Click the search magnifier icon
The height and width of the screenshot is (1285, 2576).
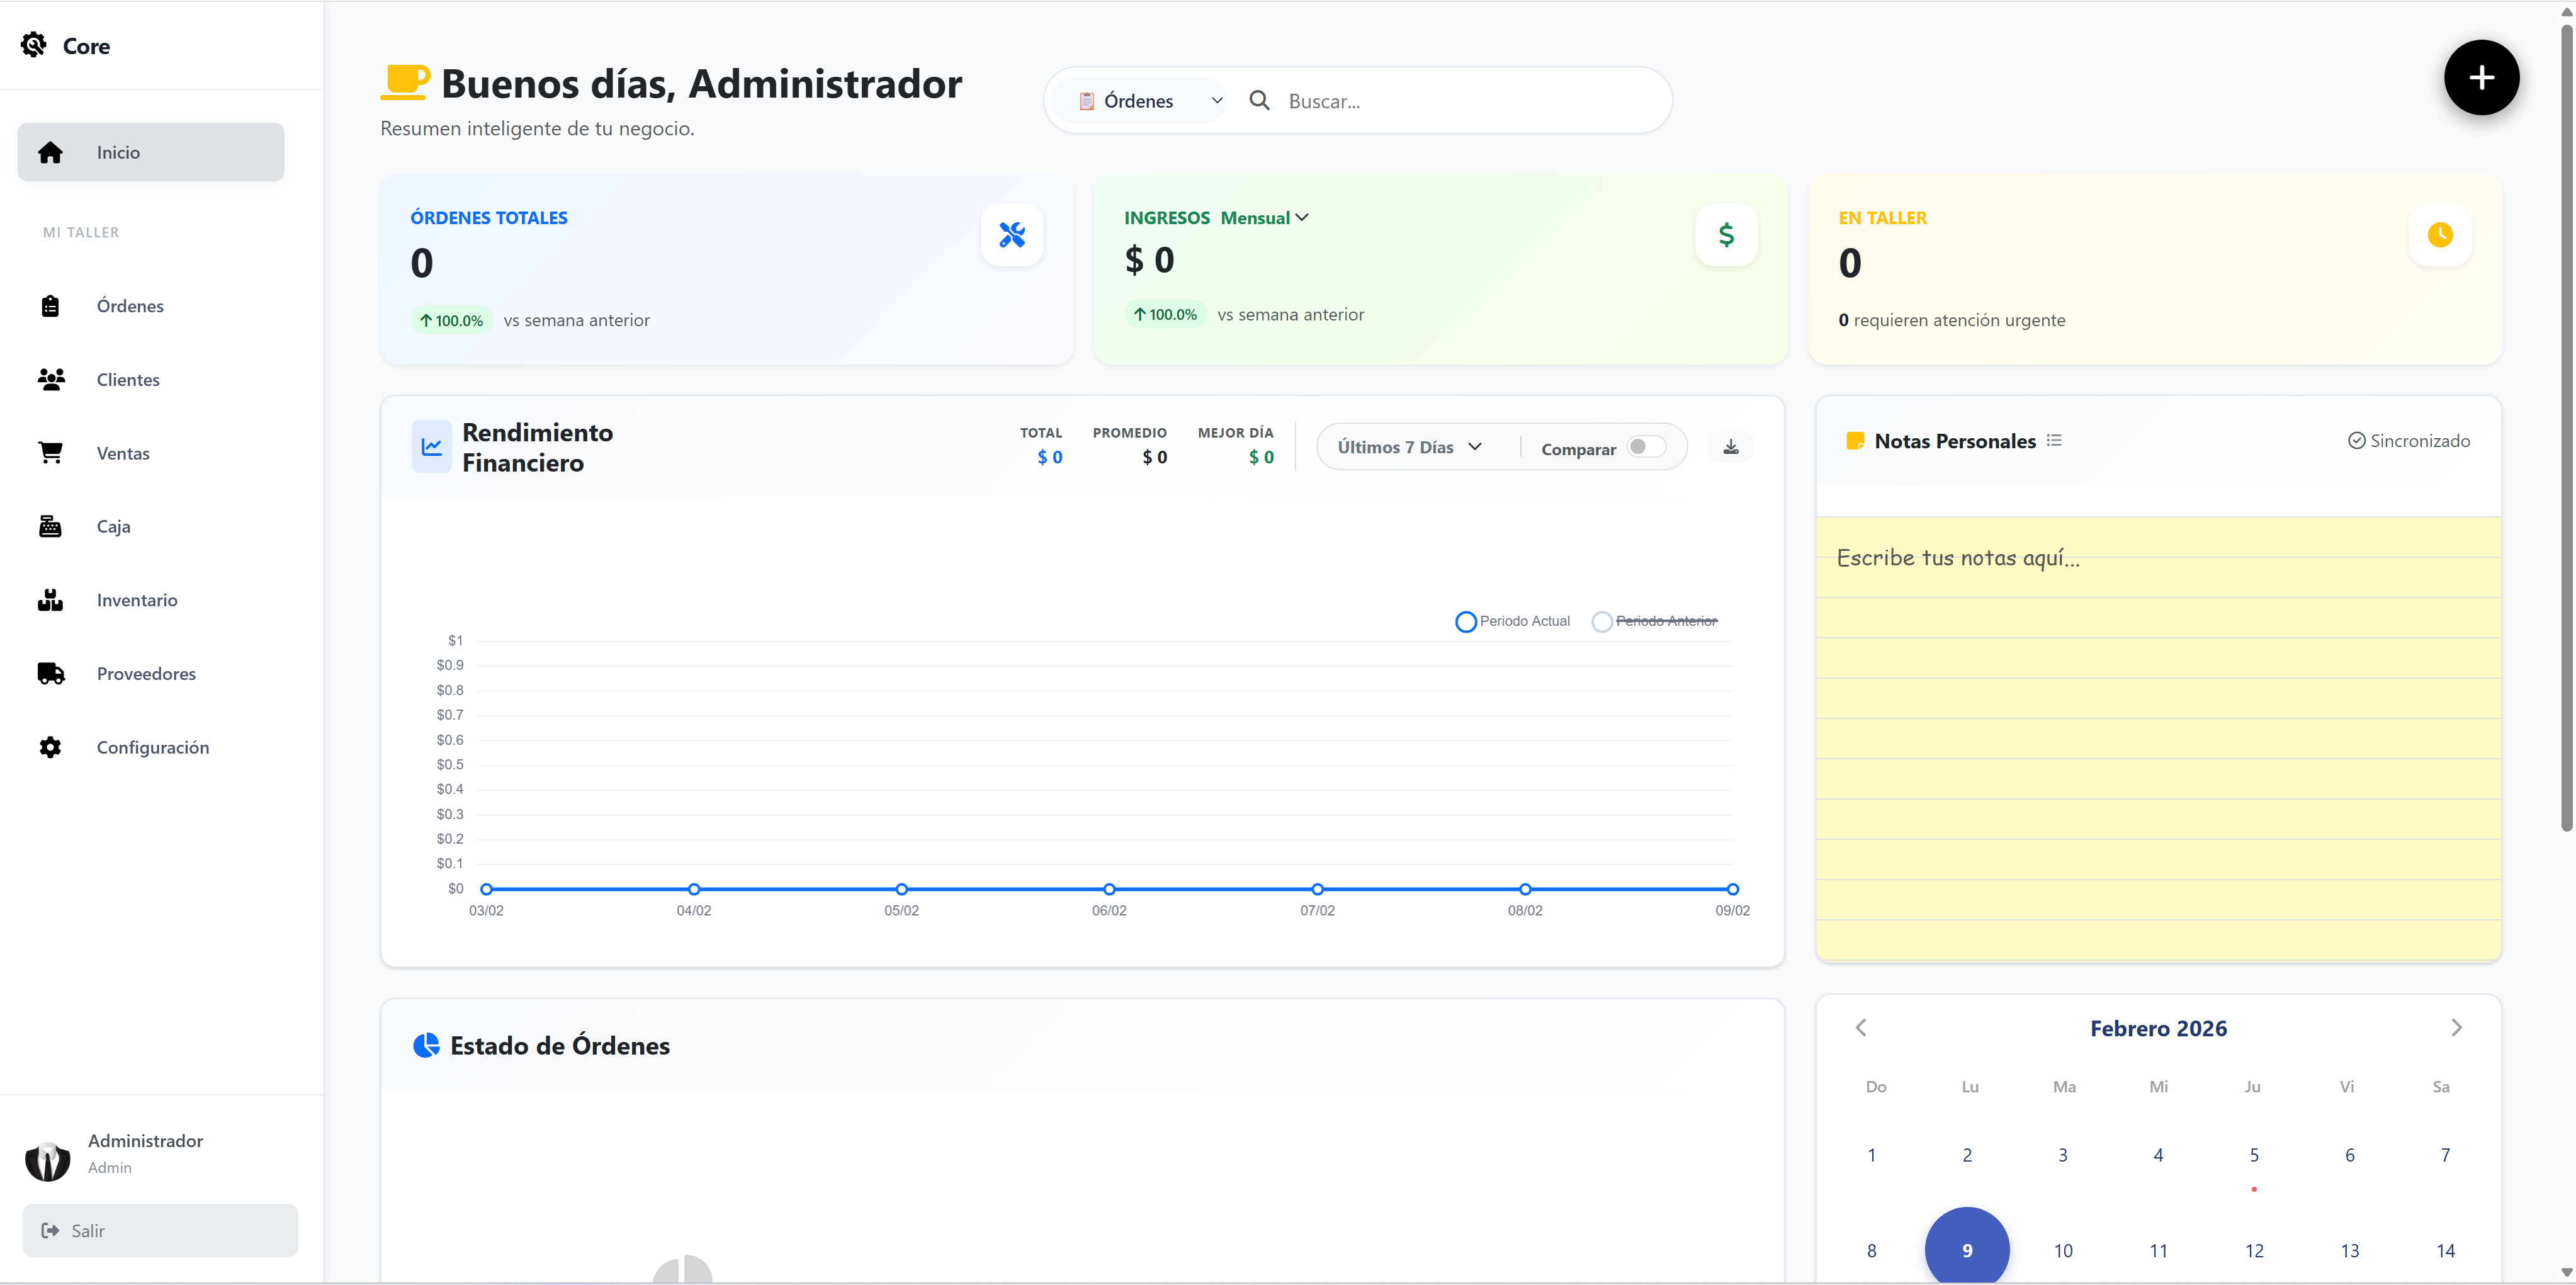[1260, 101]
